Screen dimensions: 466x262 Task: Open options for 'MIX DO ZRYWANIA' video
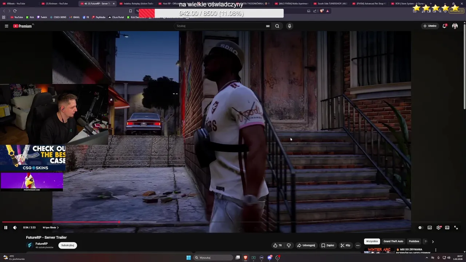[x=435, y=250]
